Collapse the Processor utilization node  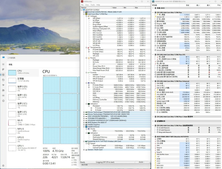click(89, 106)
